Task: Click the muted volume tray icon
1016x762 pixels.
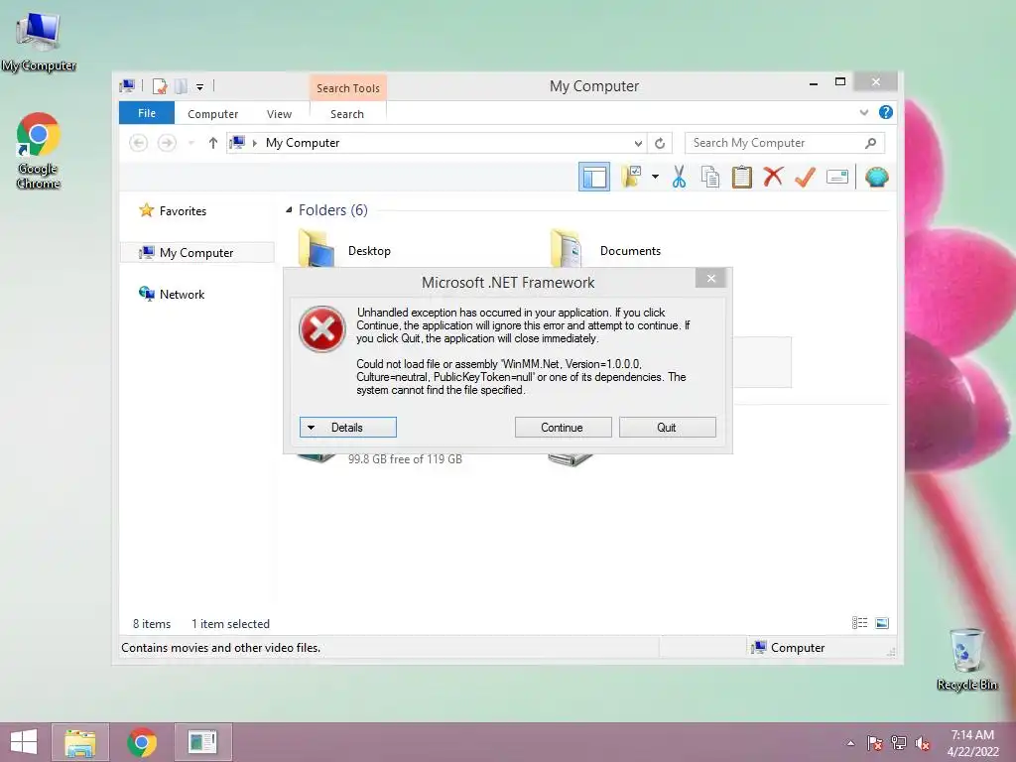Action: pyautogui.click(x=922, y=743)
